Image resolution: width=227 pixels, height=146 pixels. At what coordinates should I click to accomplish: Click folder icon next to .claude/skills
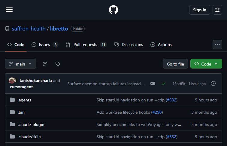12,136
